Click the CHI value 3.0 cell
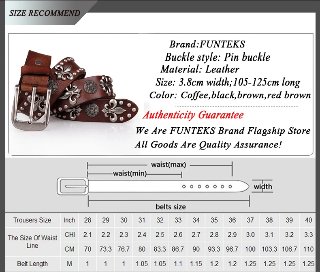320x272 pixels. [250, 235]
